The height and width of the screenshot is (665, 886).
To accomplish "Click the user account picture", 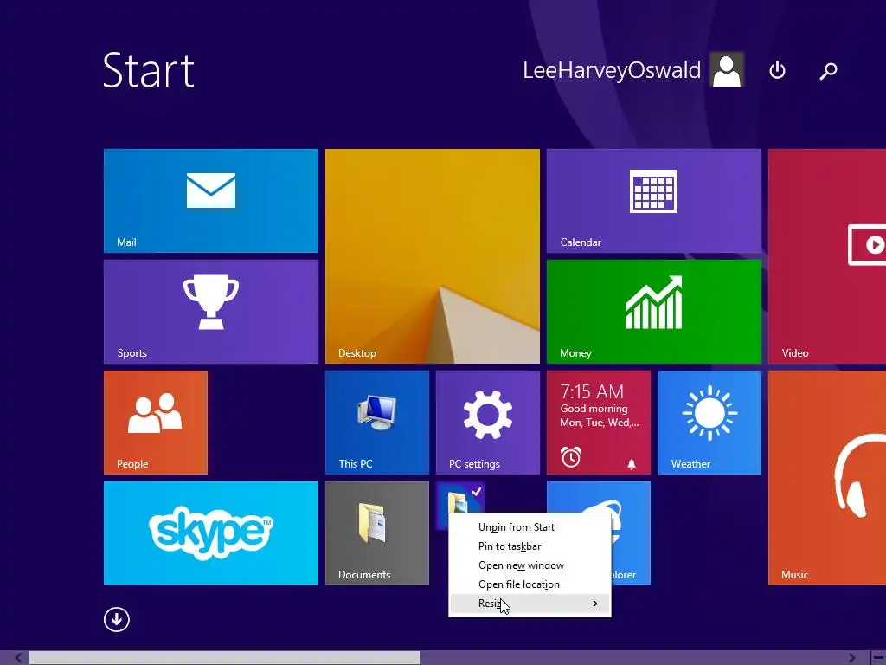I will 727,69.
